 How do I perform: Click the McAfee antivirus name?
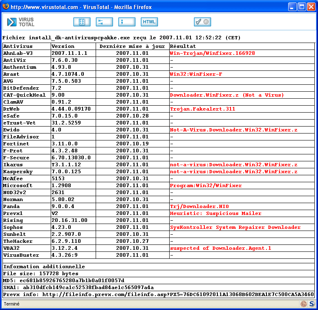click(x=13, y=179)
